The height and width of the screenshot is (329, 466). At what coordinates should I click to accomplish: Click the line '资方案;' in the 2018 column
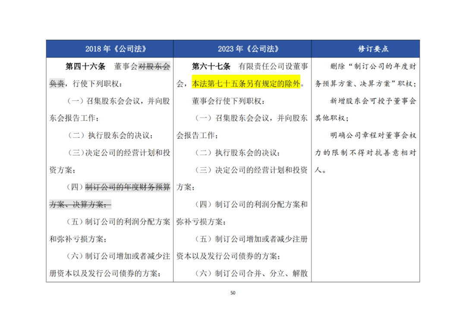tap(63, 170)
